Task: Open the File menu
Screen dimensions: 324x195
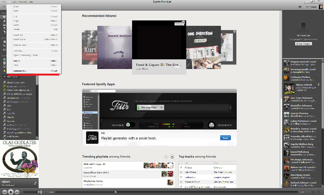Action: point(3,2)
